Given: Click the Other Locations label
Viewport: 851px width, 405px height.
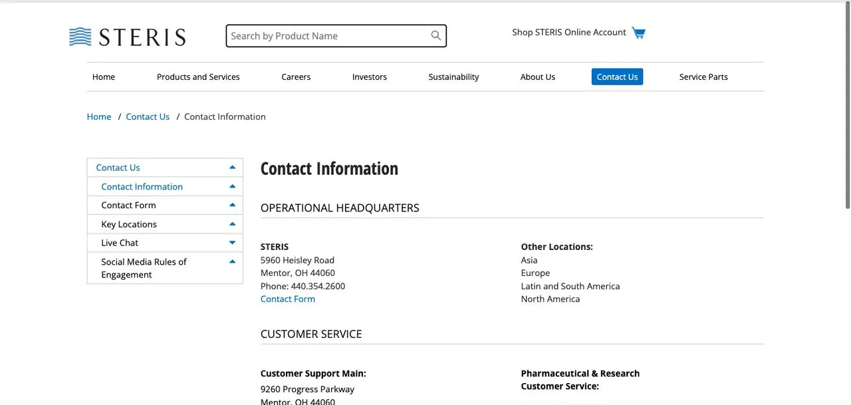Looking at the screenshot, I should [x=557, y=247].
